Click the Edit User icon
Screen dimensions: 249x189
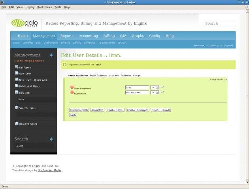click(x=17, y=92)
